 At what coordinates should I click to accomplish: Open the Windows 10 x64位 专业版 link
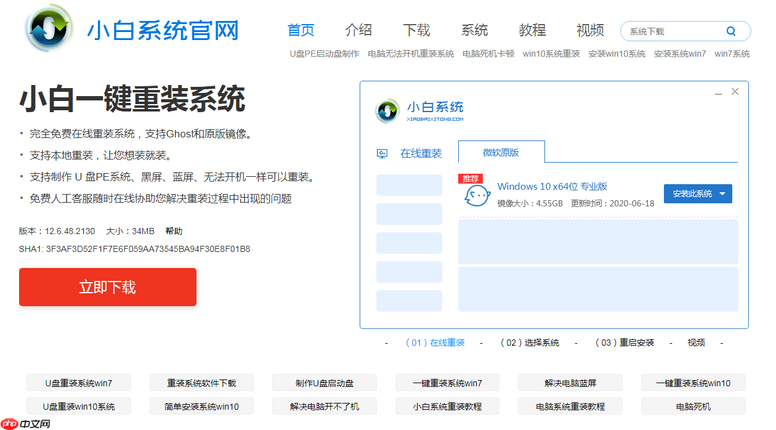pyautogui.click(x=552, y=186)
